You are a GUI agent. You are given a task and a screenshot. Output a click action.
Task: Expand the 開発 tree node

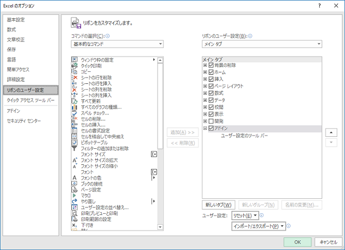205,121
